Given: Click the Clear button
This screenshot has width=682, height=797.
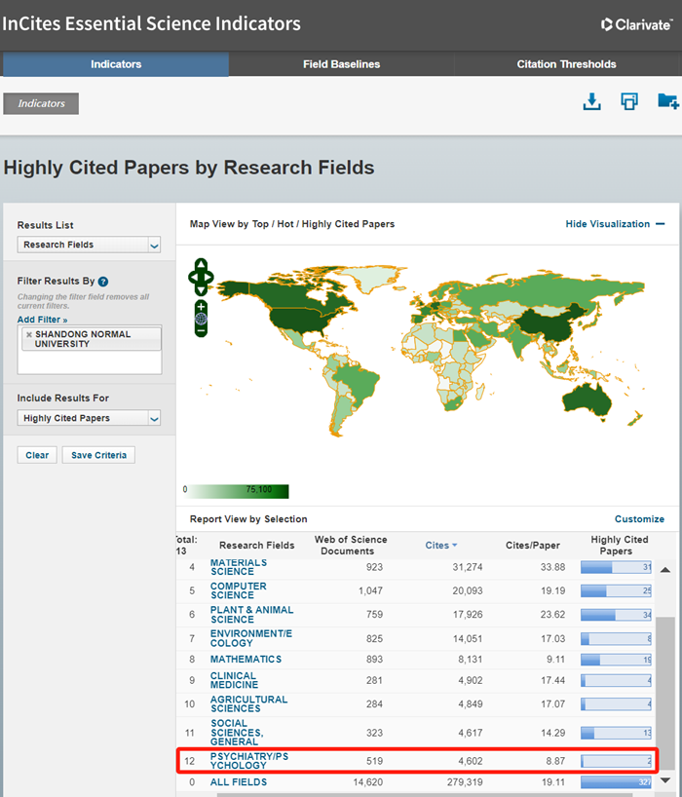Looking at the screenshot, I should 37,455.
